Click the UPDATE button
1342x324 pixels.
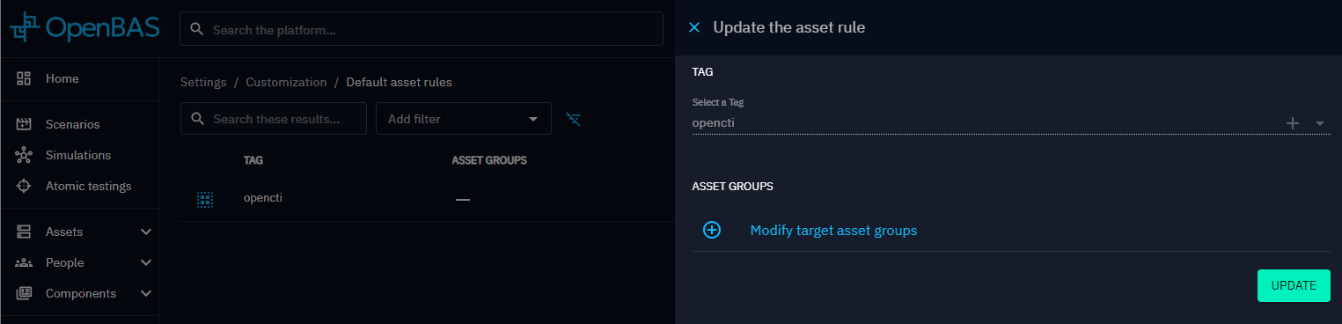1294,285
